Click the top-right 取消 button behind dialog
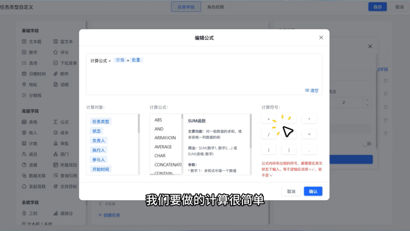The width and height of the screenshot is (410, 231). (399, 7)
